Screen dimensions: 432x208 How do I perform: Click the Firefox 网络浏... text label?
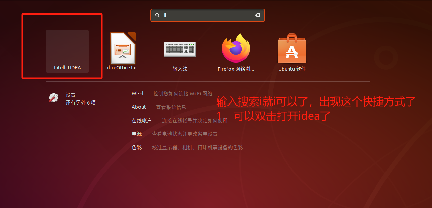[236, 69]
